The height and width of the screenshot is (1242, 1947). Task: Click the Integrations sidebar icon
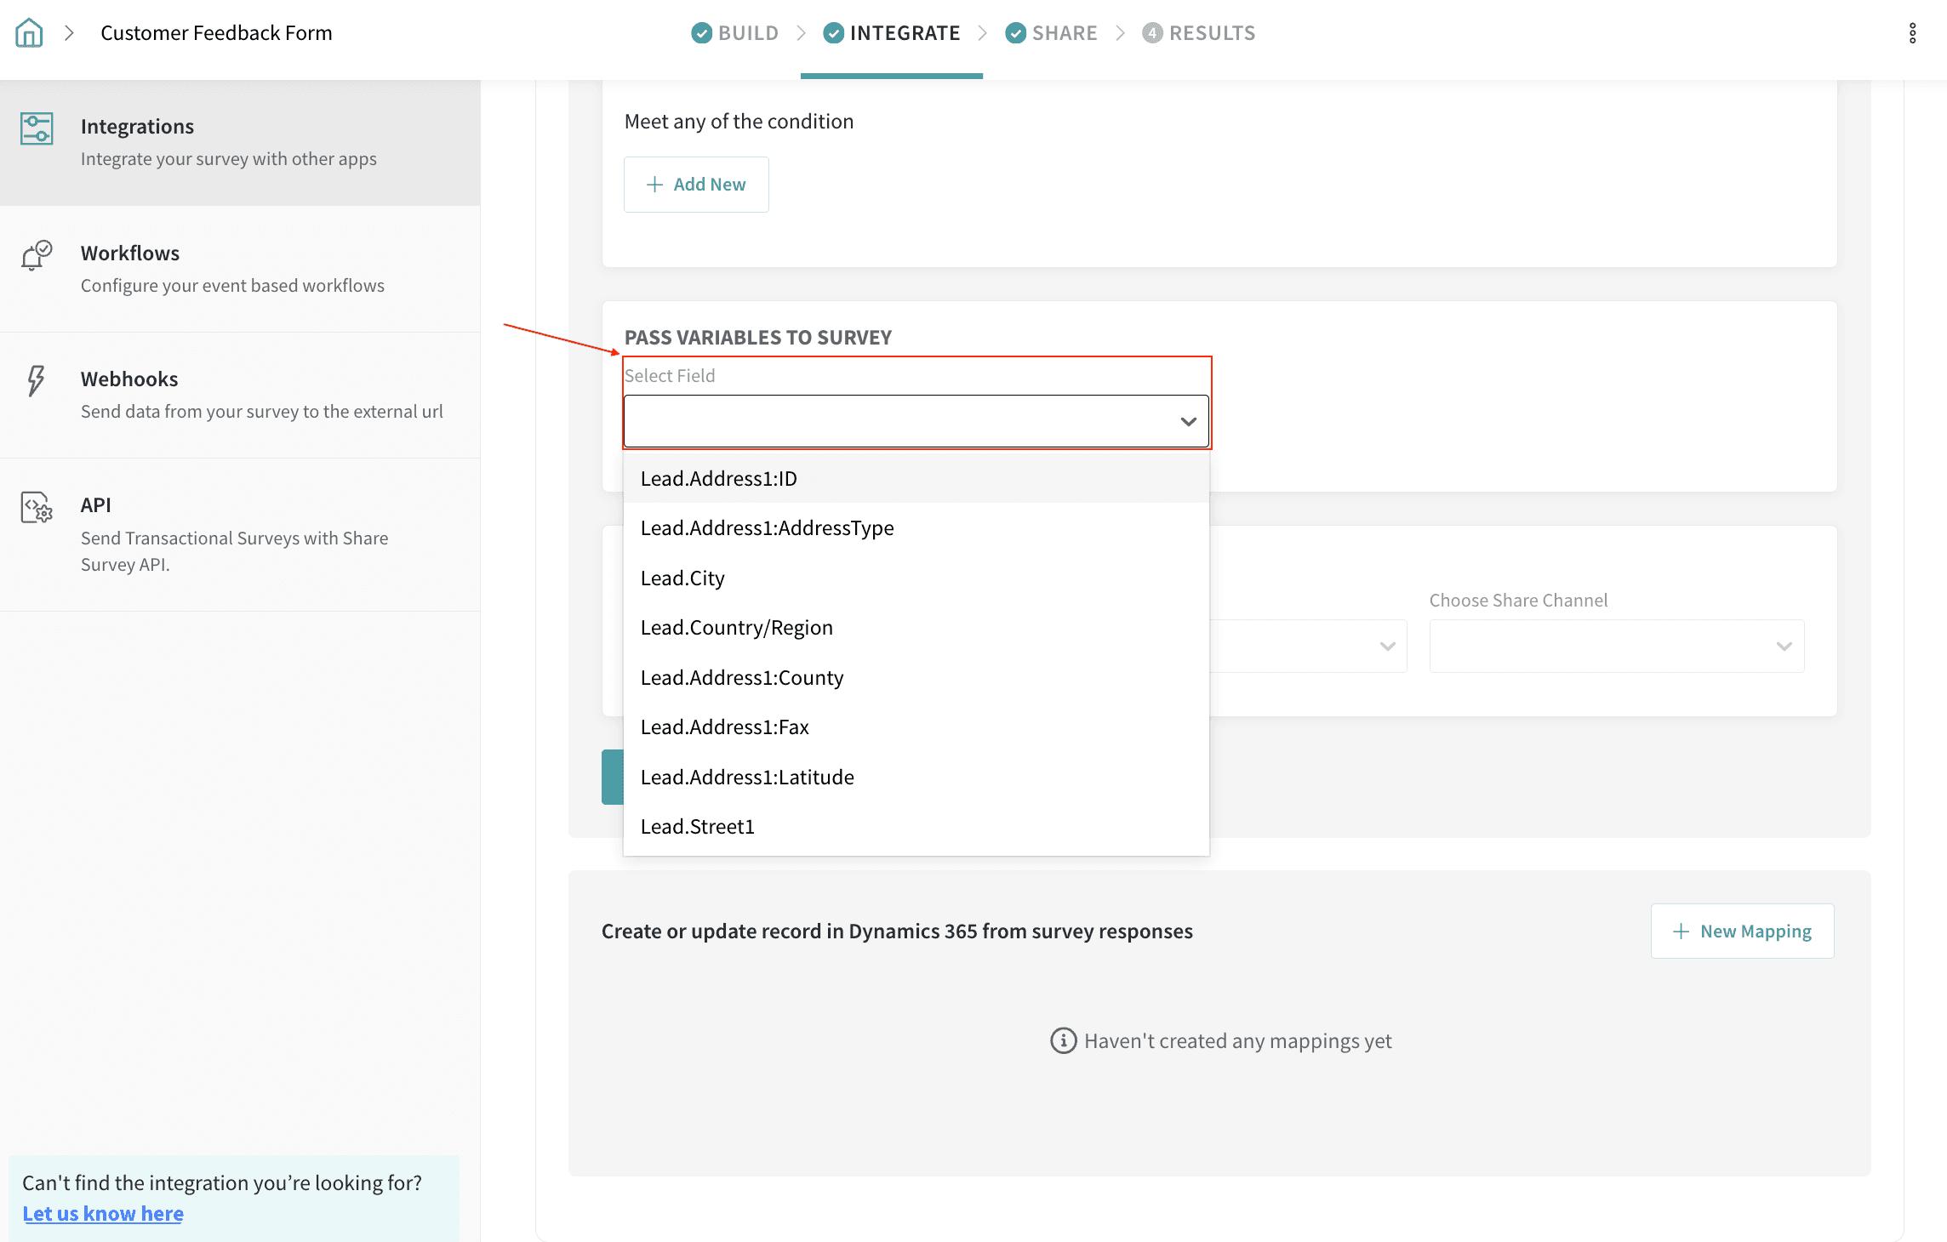(x=37, y=128)
